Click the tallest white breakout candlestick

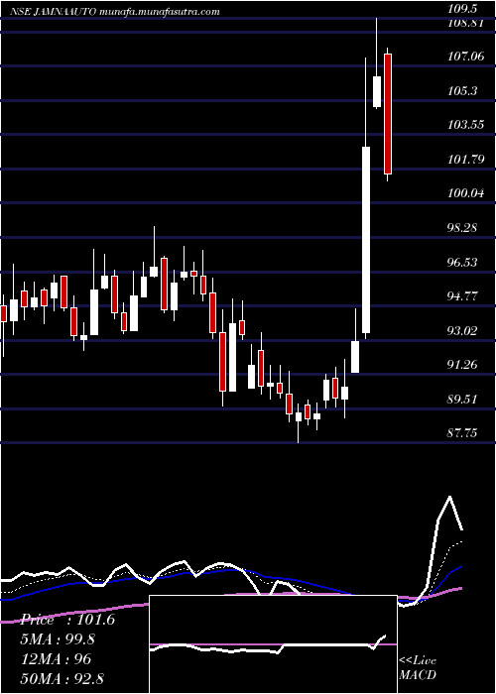coord(366,240)
